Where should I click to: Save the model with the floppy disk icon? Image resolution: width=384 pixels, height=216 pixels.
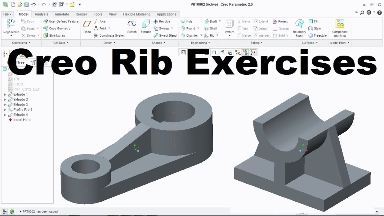coord(26,4)
